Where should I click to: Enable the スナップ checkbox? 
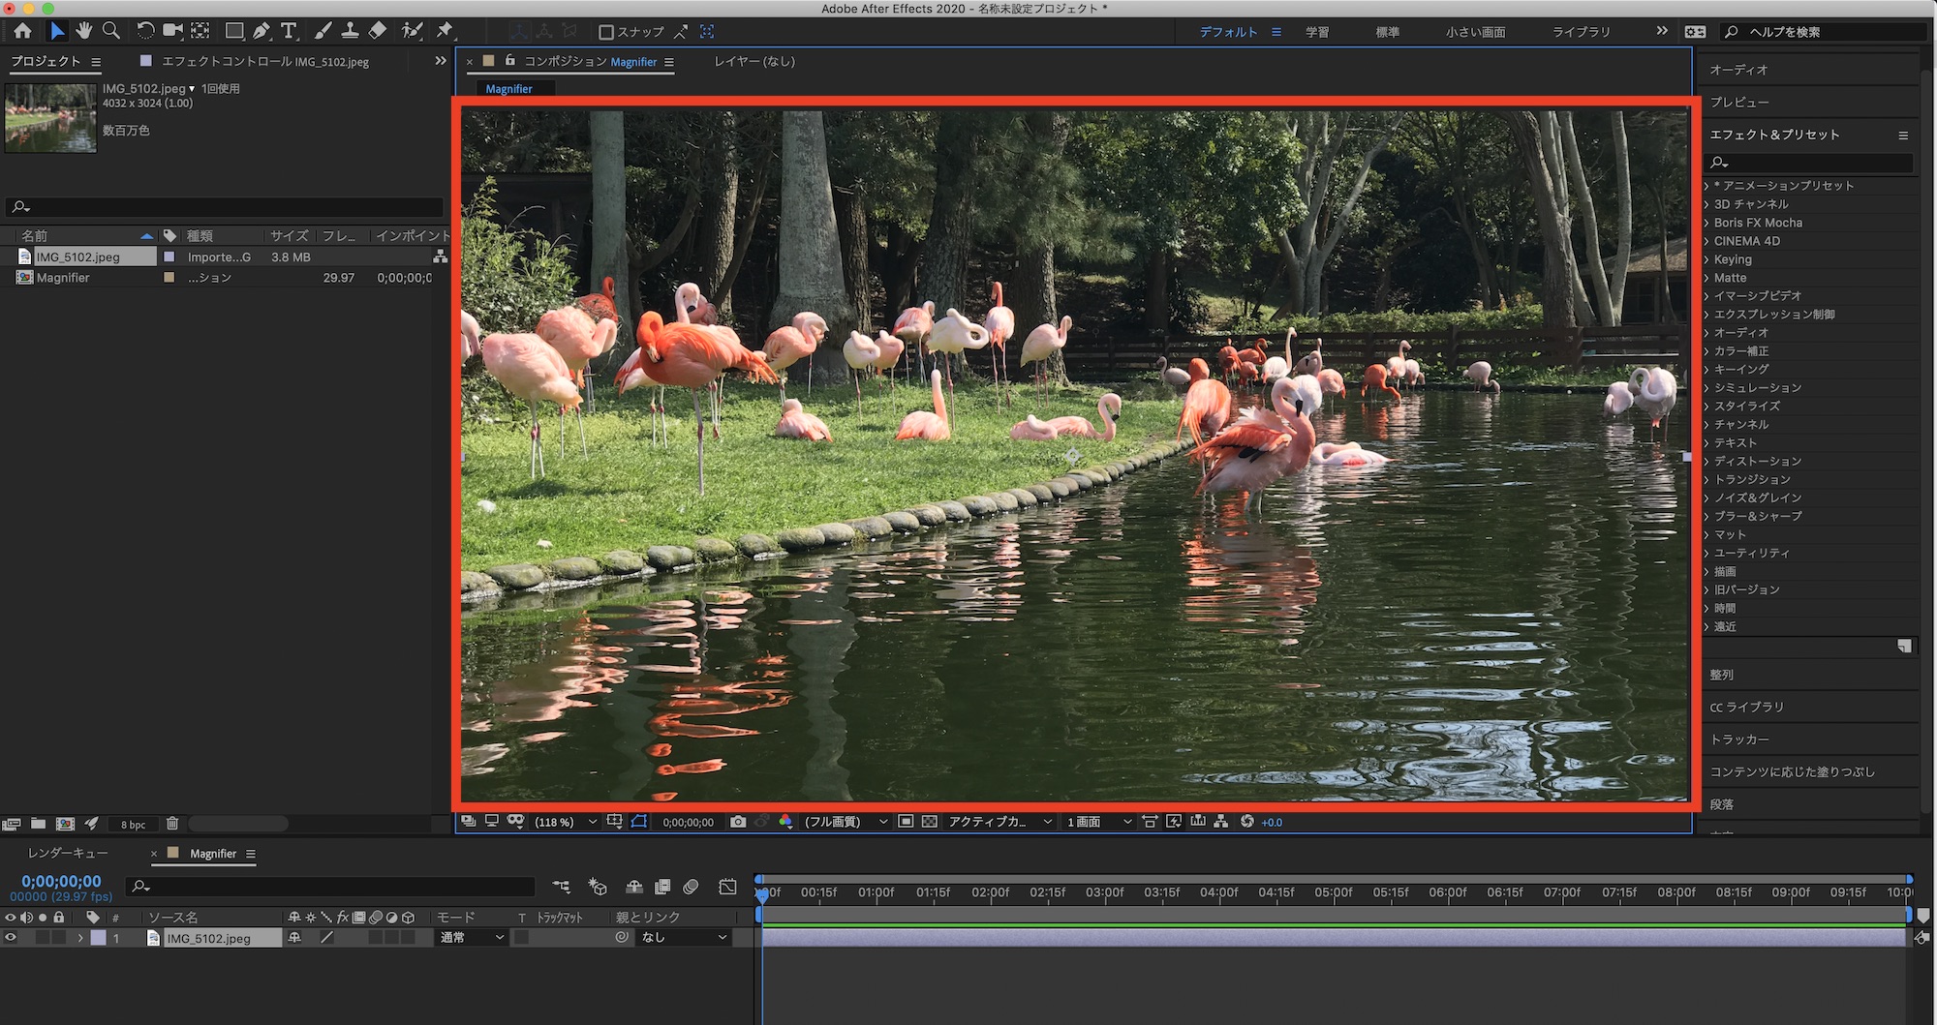606,32
